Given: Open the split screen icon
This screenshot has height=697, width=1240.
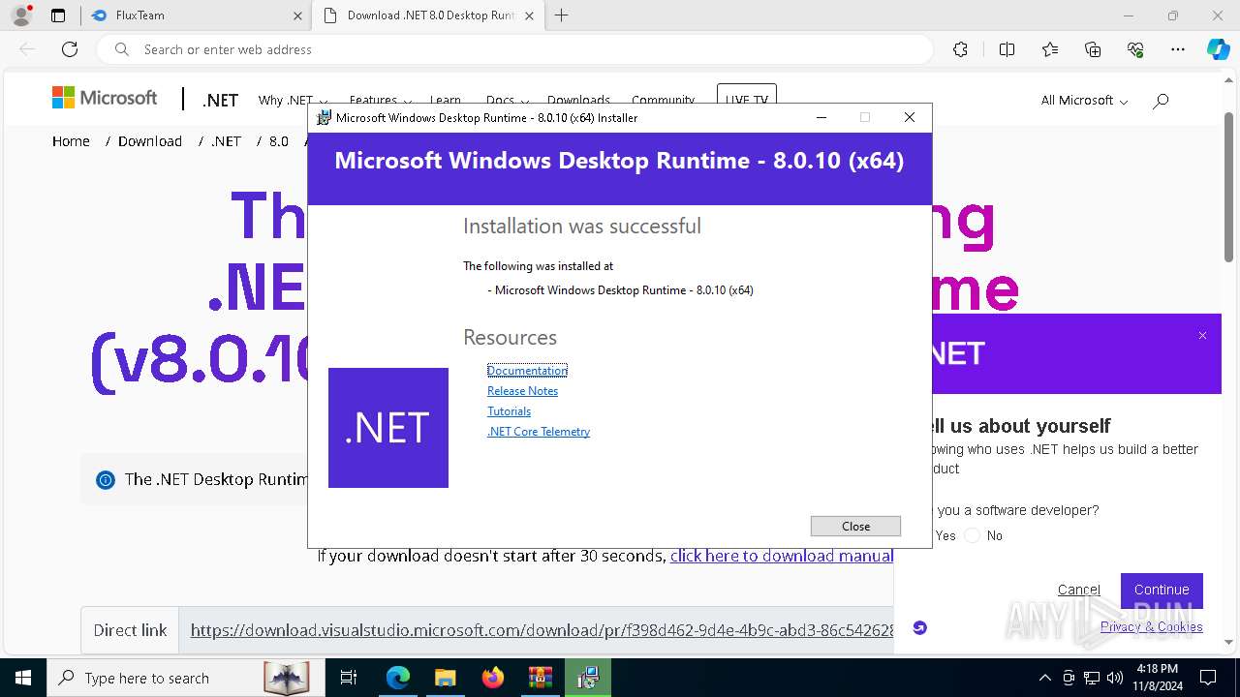Looking at the screenshot, I should pos(1007,49).
